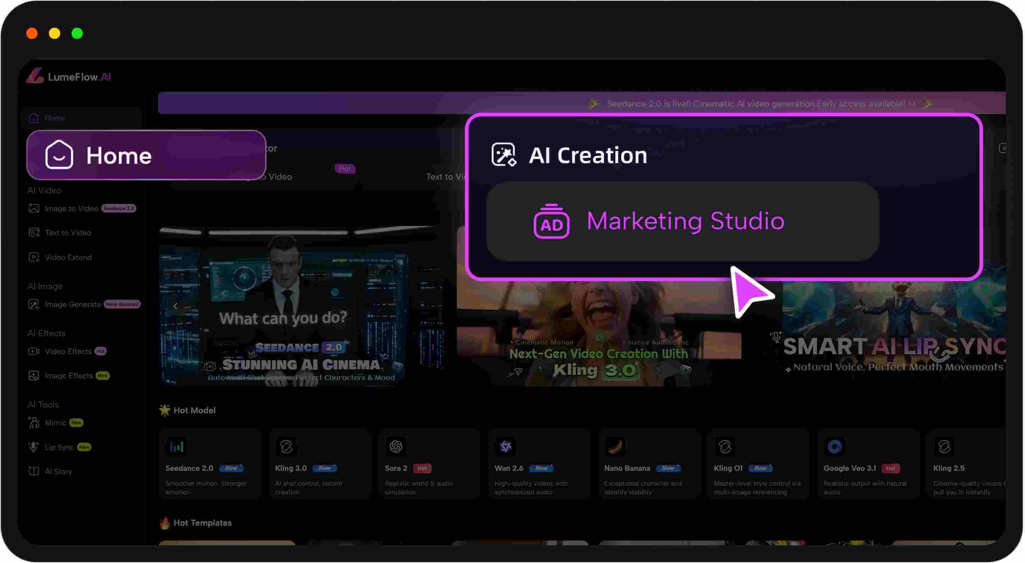Click the Wan 2.6 model icon

pos(505,446)
